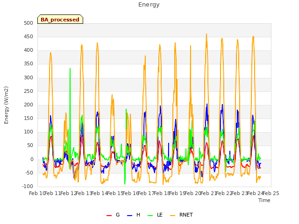The width and height of the screenshot is (299, 224).
Task: Click the Feb 10 x-axis date label
Action: point(37,194)
